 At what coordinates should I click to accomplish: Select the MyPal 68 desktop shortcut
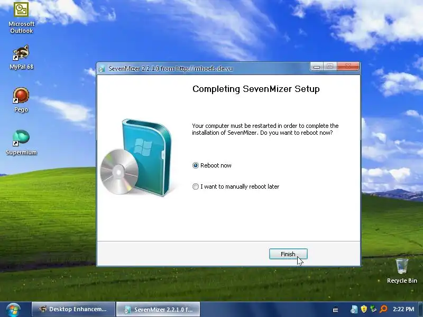pyautogui.click(x=21, y=58)
